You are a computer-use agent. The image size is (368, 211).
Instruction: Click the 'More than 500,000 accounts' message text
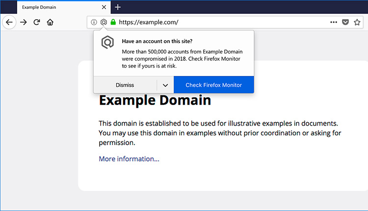pyautogui.click(x=182, y=59)
